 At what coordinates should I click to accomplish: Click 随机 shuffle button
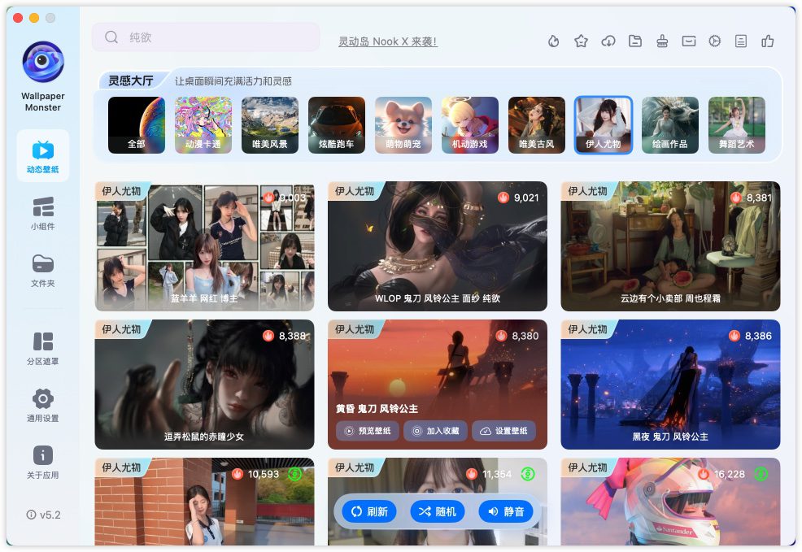point(438,511)
